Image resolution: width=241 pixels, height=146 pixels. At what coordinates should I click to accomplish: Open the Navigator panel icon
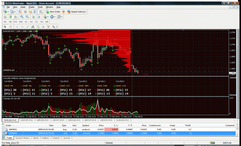pos(30,12)
